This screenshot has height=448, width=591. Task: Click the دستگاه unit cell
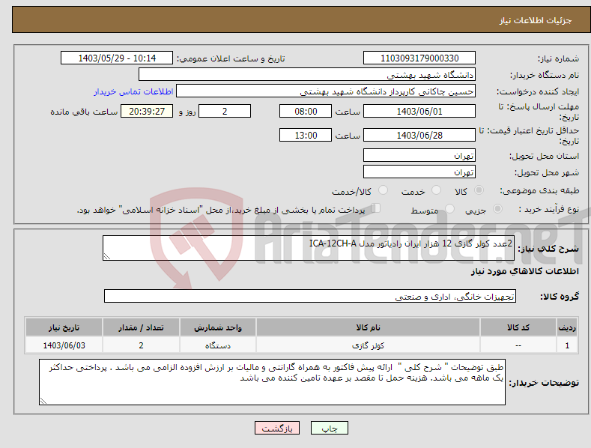[218, 345]
